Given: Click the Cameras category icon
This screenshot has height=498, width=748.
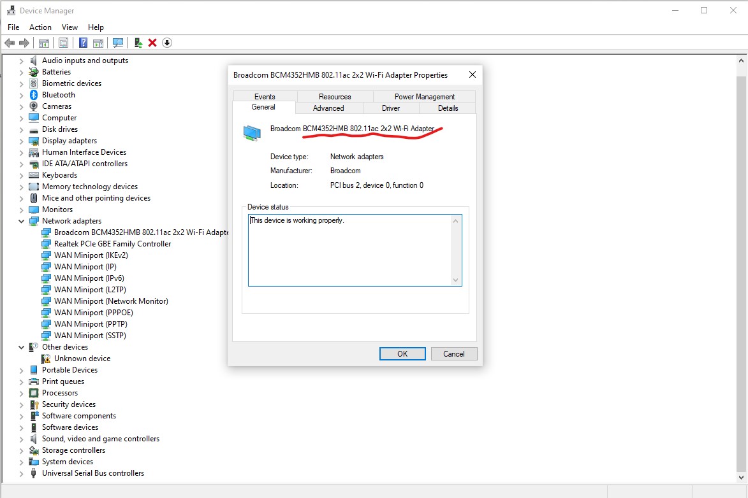Looking at the screenshot, I should (x=33, y=106).
